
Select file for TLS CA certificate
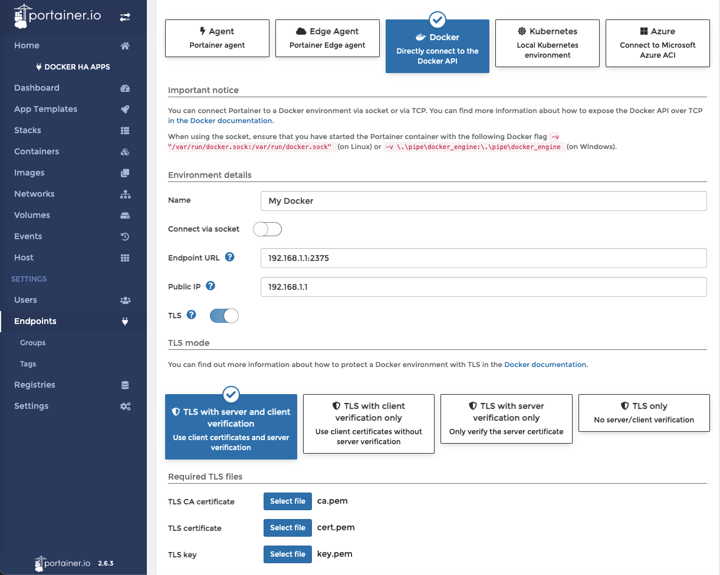[288, 501]
